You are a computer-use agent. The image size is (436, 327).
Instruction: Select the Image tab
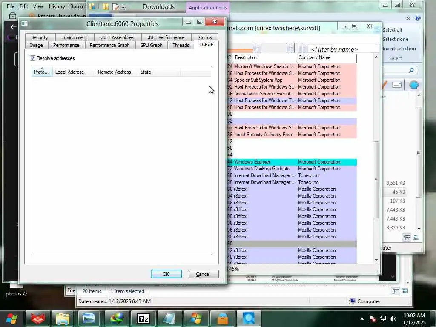pyautogui.click(x=37, y=45)
